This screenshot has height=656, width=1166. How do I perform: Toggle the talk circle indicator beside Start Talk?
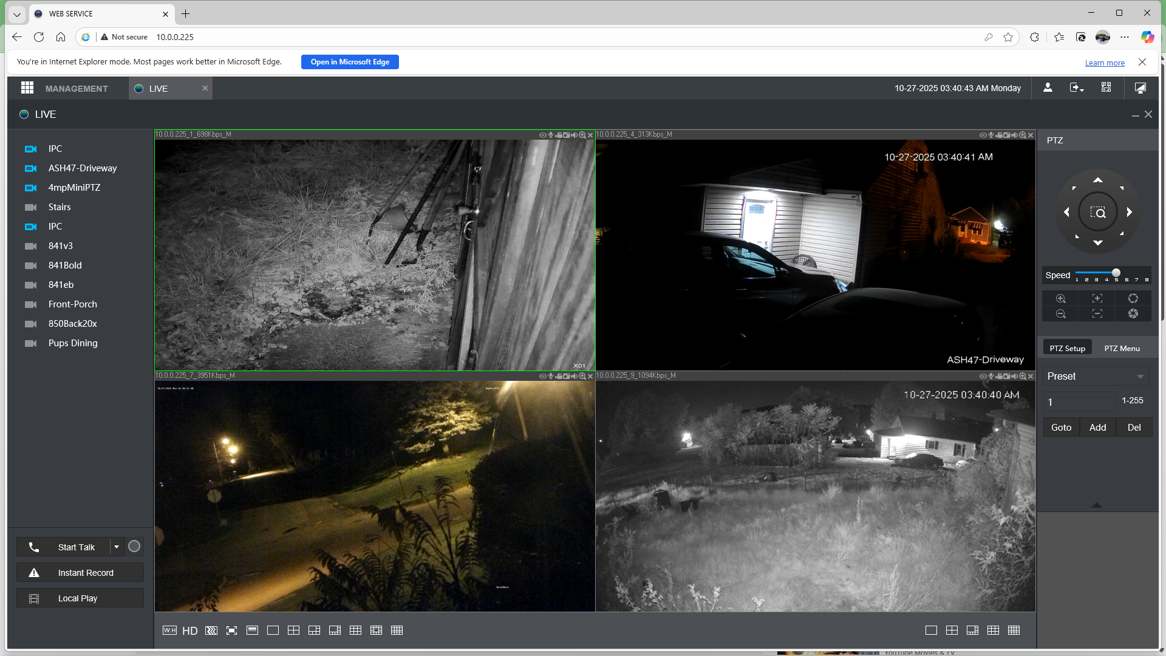click(x=134, y=547)
